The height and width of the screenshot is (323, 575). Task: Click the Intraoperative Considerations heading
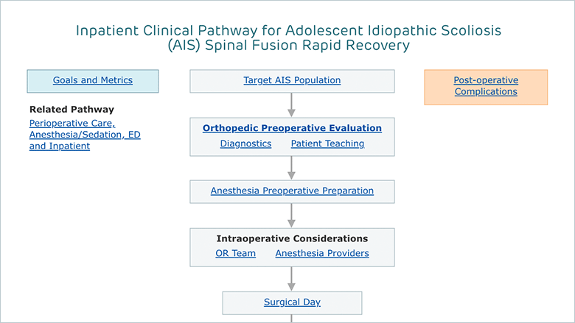coord(292,238)
